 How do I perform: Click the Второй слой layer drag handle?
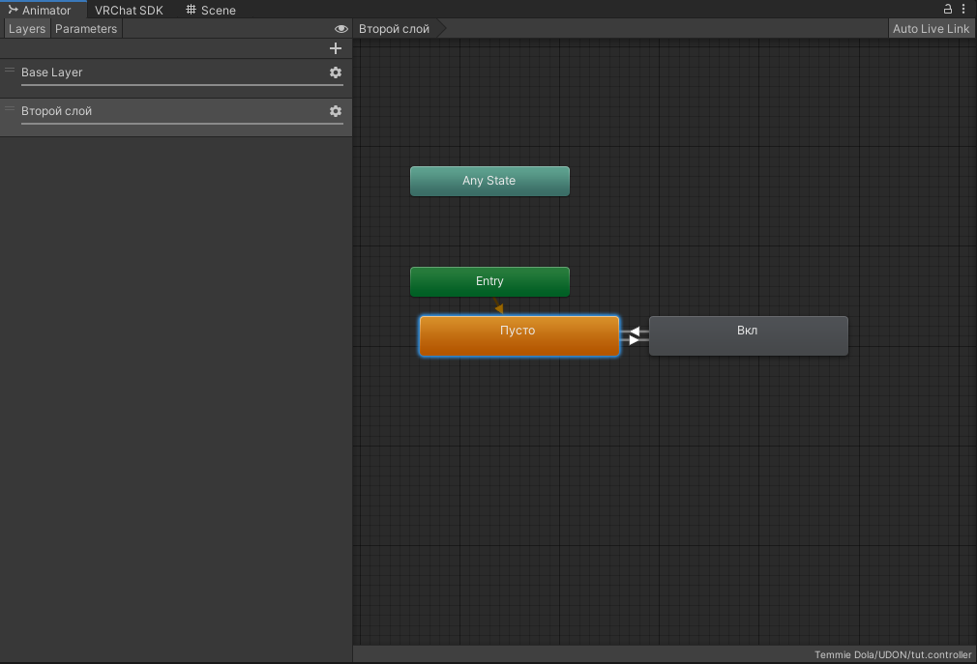point(10,109)
